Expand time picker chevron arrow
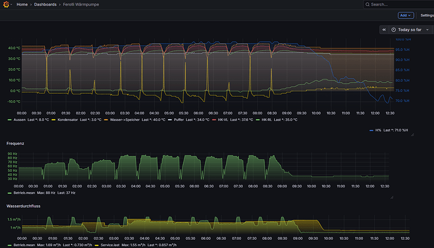 point(427,30)
